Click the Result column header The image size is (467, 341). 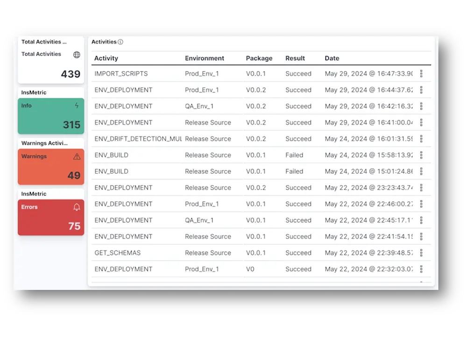click(295, 58)
